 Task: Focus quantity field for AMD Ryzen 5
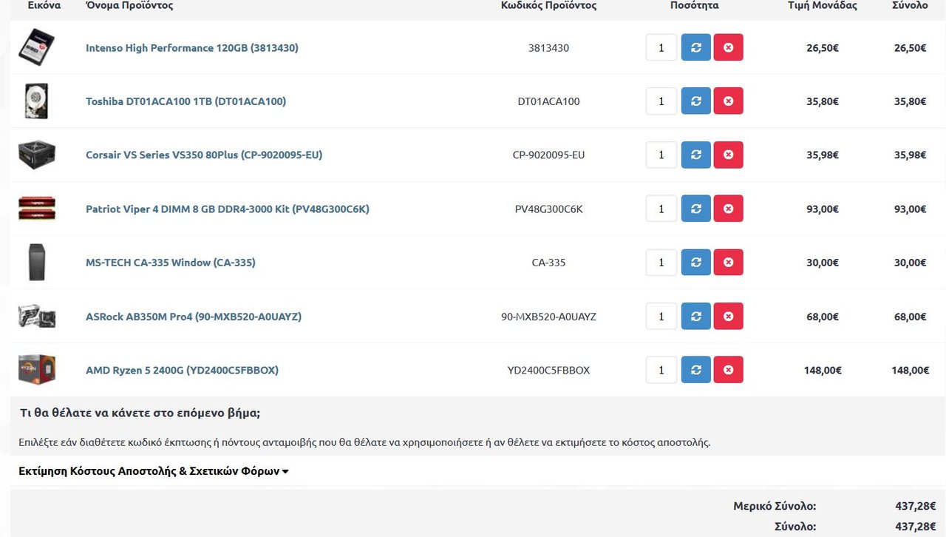pos(661,370)
